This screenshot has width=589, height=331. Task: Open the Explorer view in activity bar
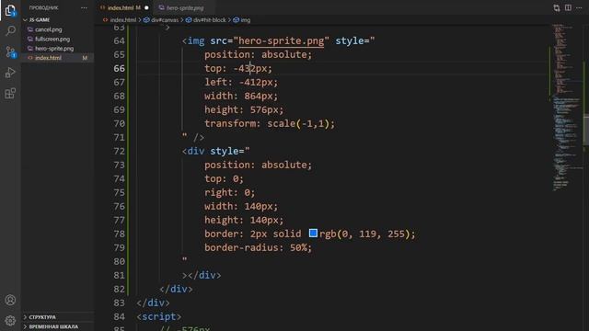pyautogui.click(x=10, y=10)
